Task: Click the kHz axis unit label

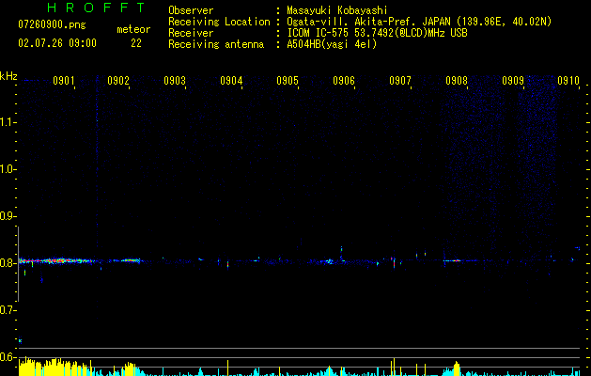Action: click(x=8, y=76)
